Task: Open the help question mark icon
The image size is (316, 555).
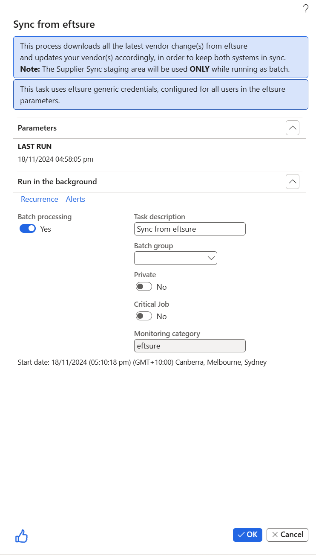Action: click(305, 9)
